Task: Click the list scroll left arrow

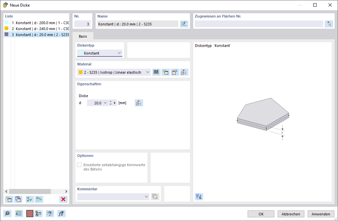Action: click(x=6, y=192)
